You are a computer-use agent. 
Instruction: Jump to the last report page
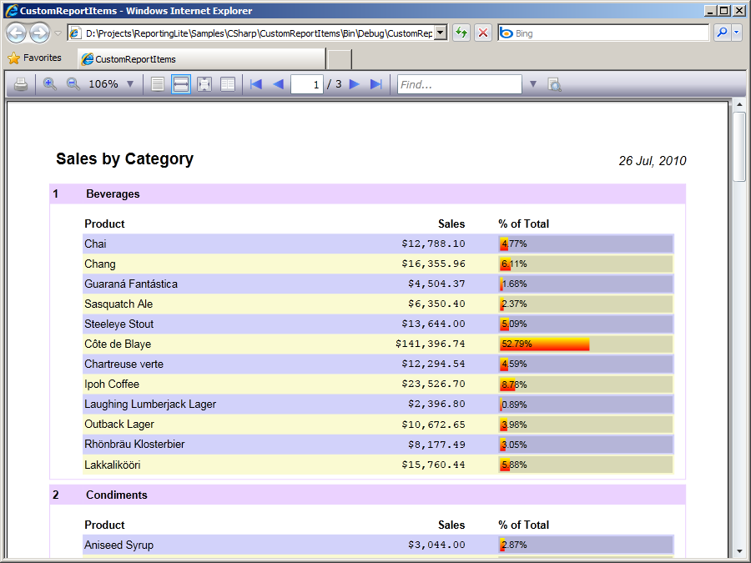[x=375, y=84]
